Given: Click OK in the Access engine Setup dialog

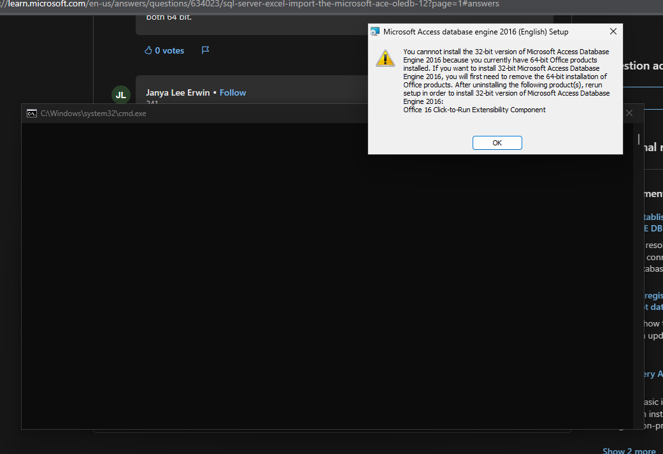Looking at the screenshot, I should coord(497,143).
